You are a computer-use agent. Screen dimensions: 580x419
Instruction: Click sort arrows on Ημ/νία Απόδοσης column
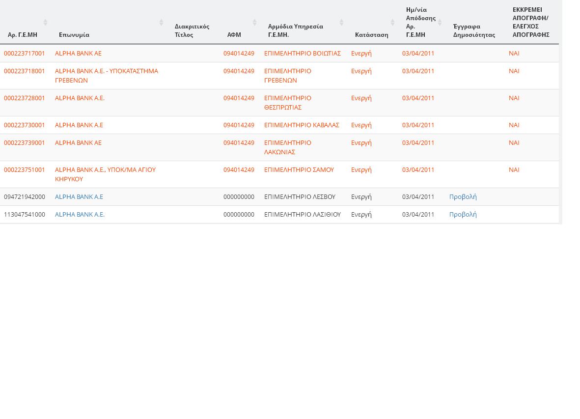click(x=440, y=22)
